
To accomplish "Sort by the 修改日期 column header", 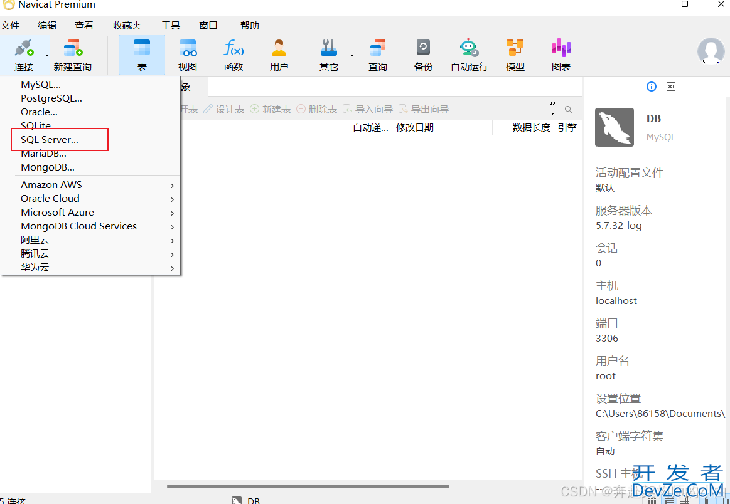I will 443,127.
